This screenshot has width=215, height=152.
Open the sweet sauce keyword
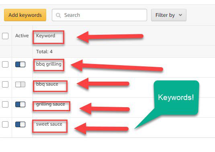[49, 124]
